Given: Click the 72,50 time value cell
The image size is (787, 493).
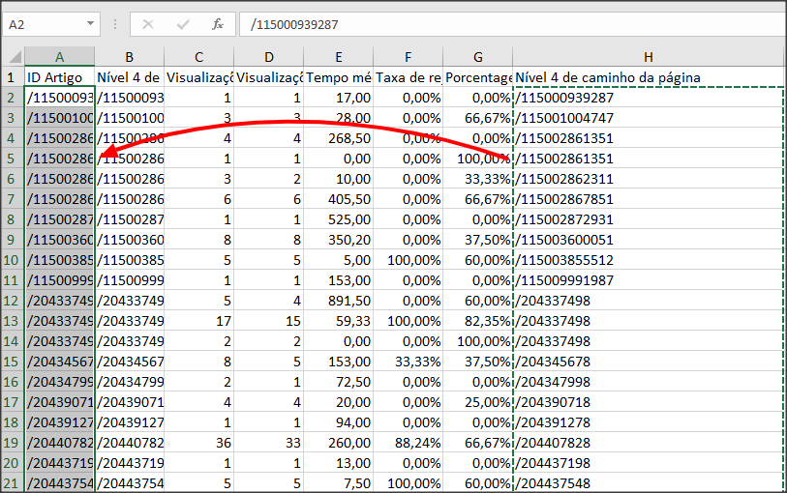Looking at the screenshot, I should pos(338,382).
